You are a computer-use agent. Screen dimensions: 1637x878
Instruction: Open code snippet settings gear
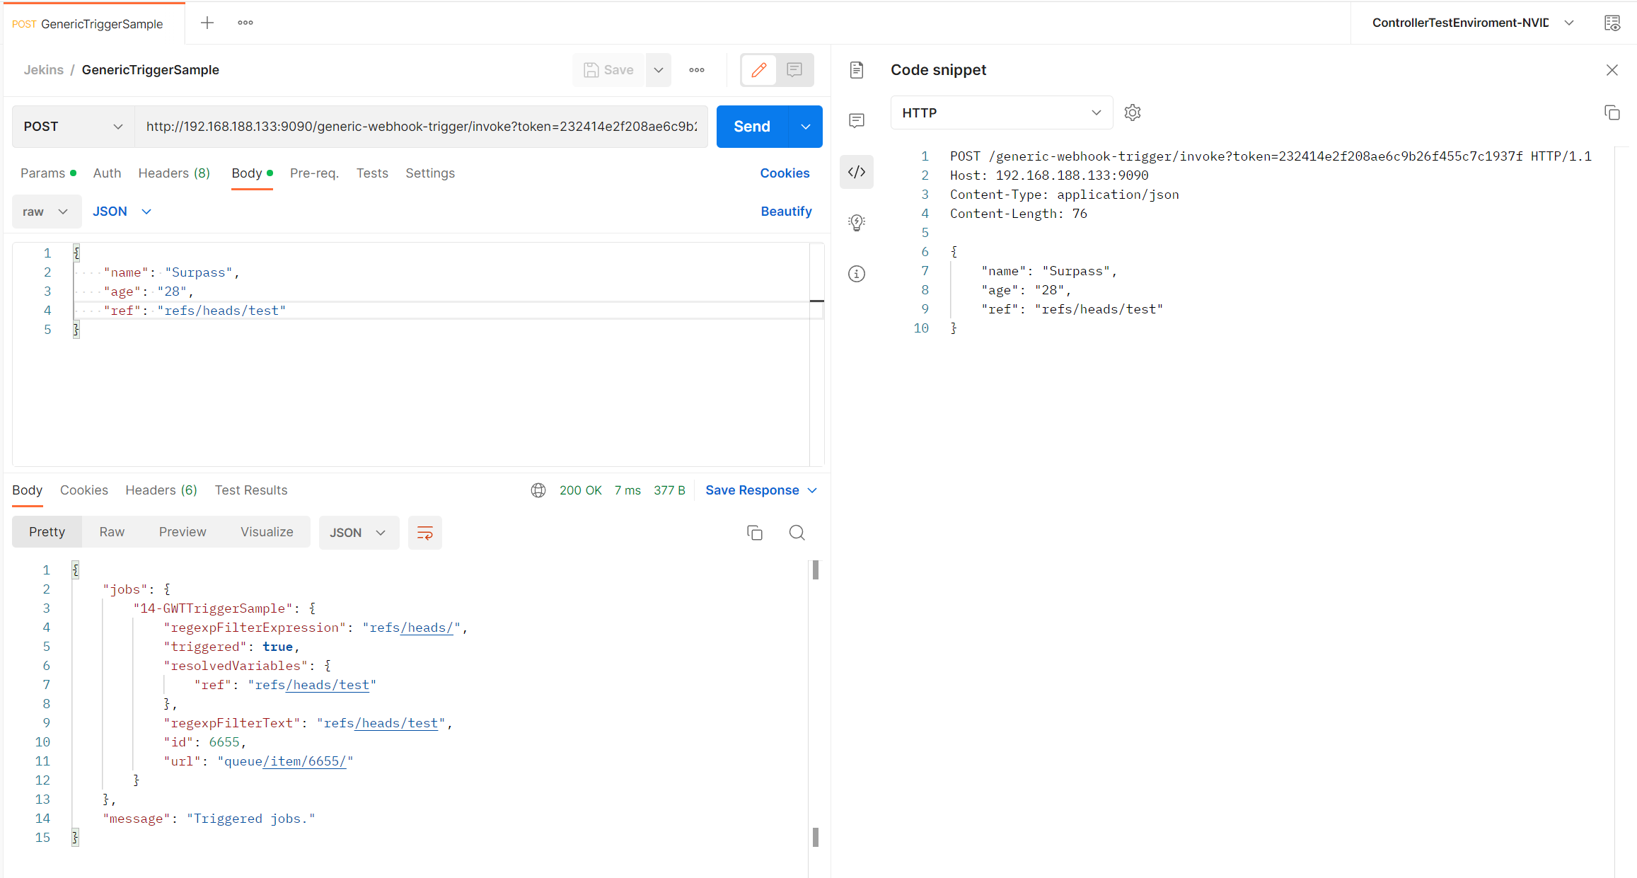tap(1133, 112)
